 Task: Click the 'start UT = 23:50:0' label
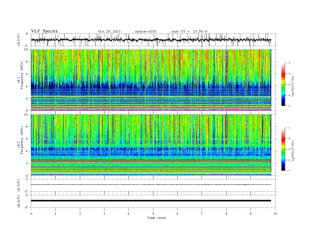click(x=189, y=31)
